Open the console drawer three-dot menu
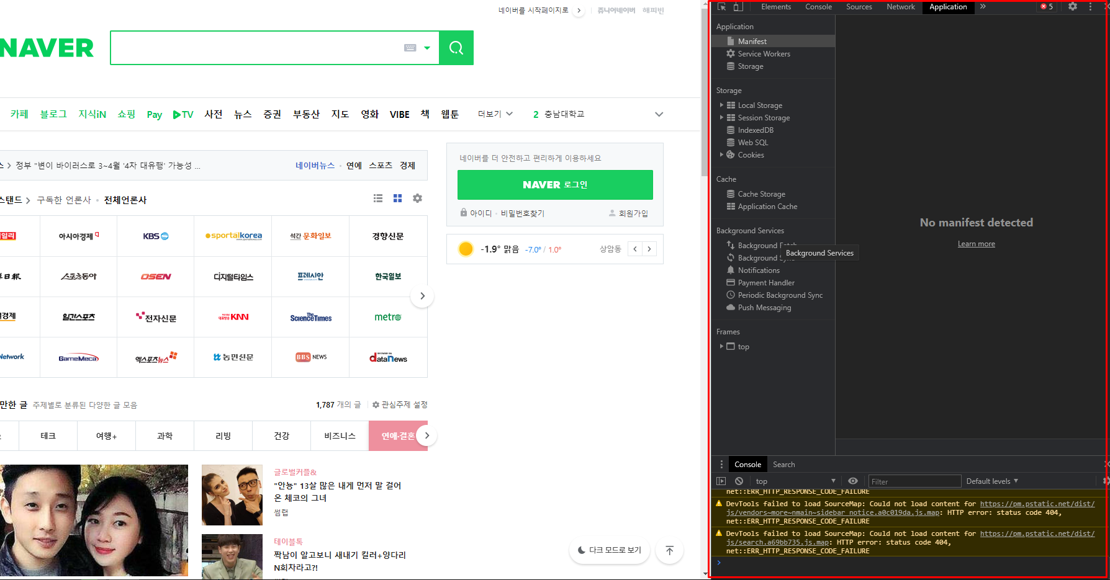This screenshot has height=580, width=1110. [721, 465]
